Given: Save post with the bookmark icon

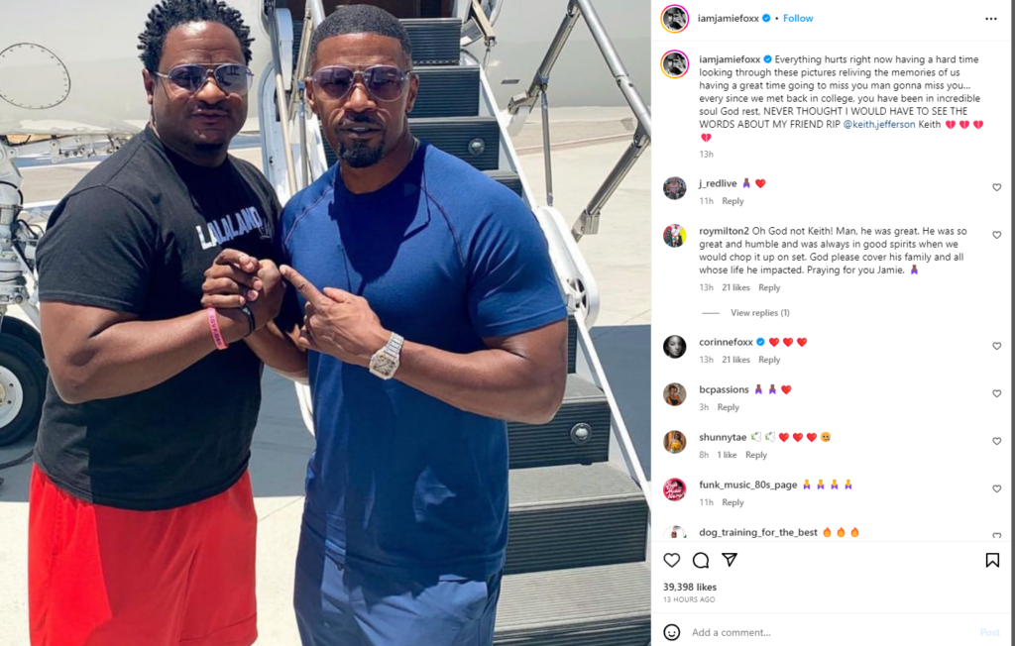Looking at the screenshot, I should (992, 560).
